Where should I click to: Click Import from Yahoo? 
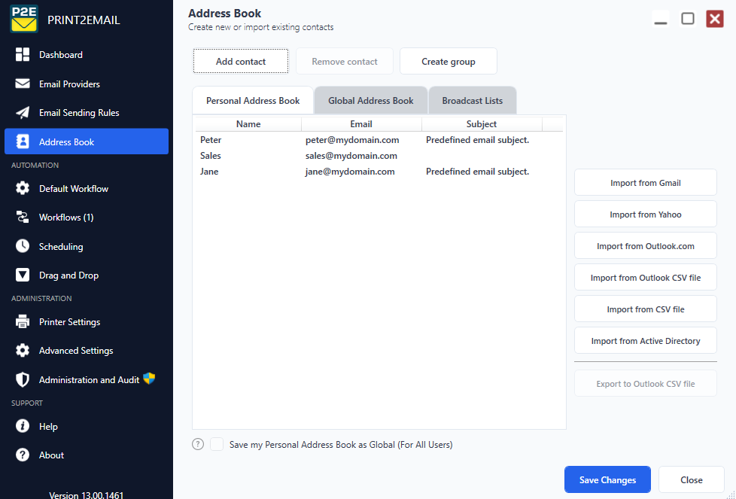(646, 214)
